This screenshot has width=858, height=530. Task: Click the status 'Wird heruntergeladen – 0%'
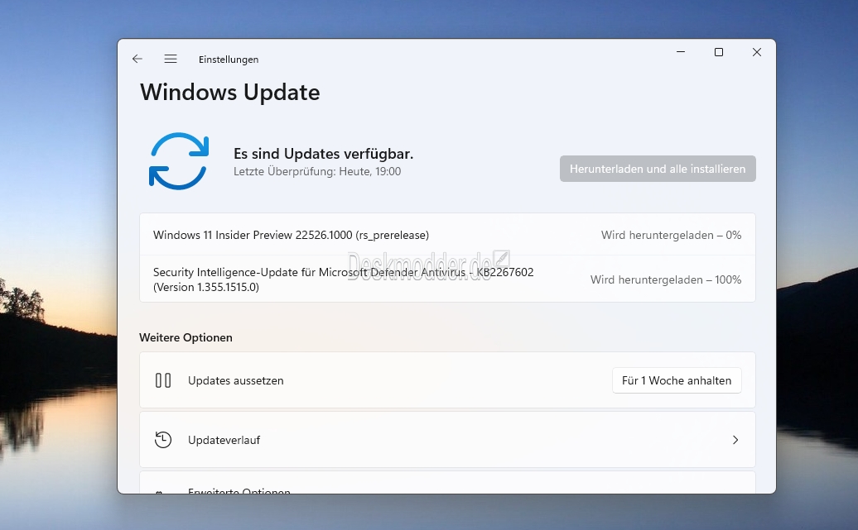(672, 235)
